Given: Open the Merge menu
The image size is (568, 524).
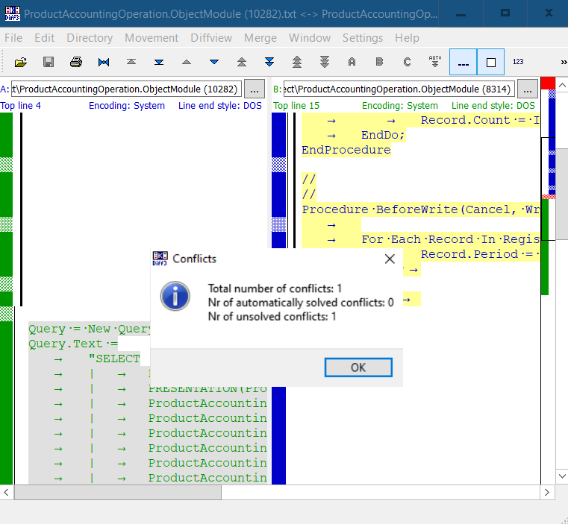Looking at the screenshot, I should tap(260, 38).
